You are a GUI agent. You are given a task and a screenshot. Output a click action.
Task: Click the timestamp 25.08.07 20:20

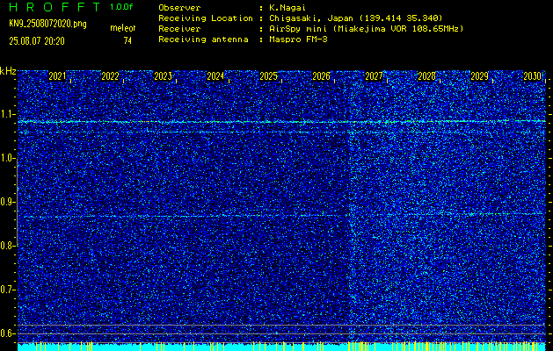tap(37, 41)
